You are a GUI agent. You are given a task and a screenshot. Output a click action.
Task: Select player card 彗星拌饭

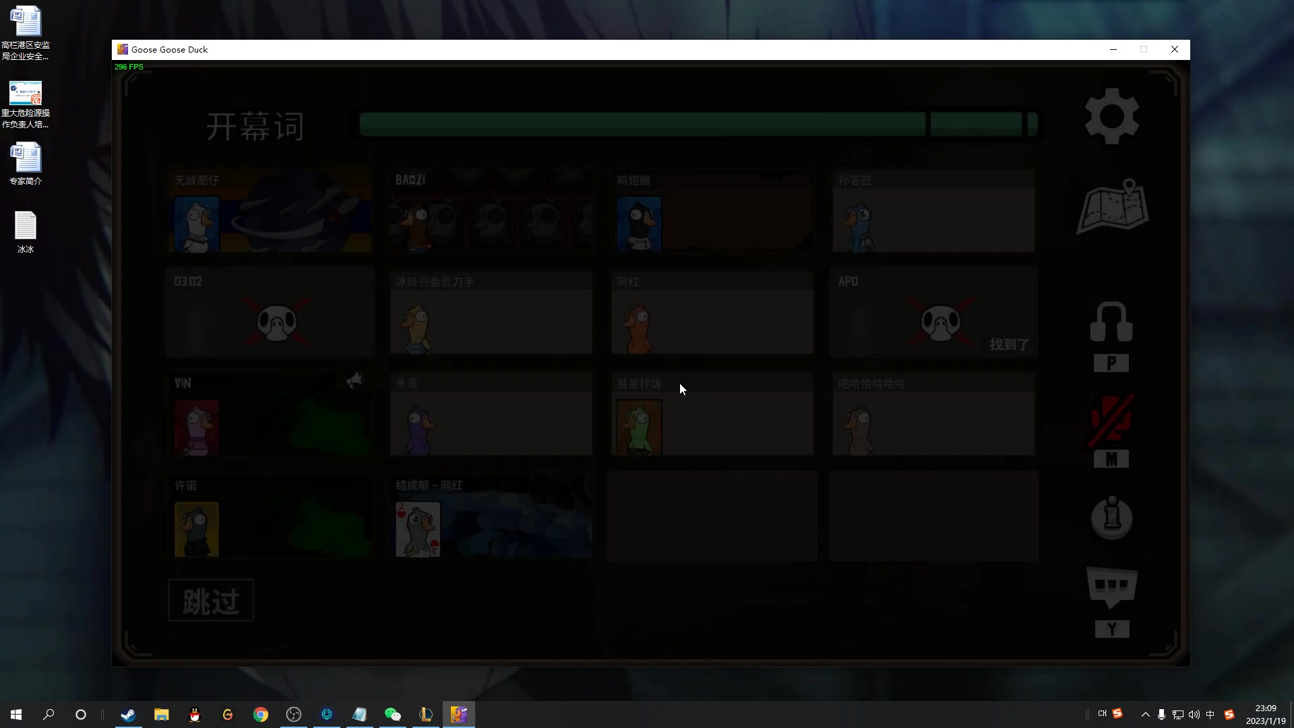712,415
